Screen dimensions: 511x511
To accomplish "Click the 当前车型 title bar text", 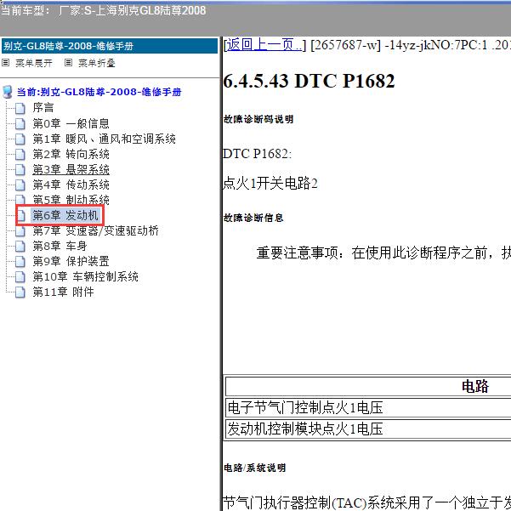I will pyautogui.click(x=104, y=10).
